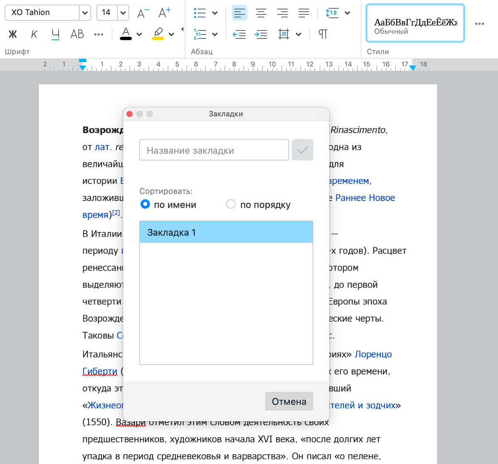Image resolution: width=498 pixels, height=464 pixels.
Task: Open the время link in the document
Action: [95, 215]
